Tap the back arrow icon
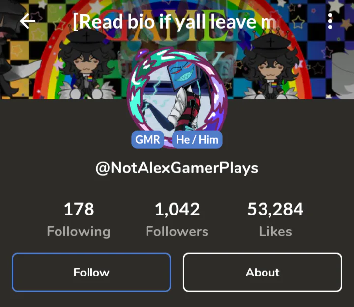This screenshot has width=354, height=307. pyautogui.click(x=28, y=21)
